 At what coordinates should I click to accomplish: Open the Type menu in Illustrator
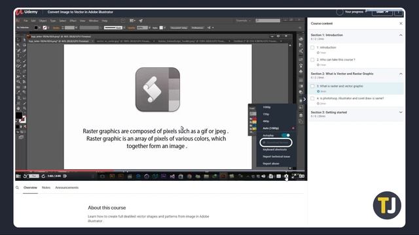pos(53,21)
